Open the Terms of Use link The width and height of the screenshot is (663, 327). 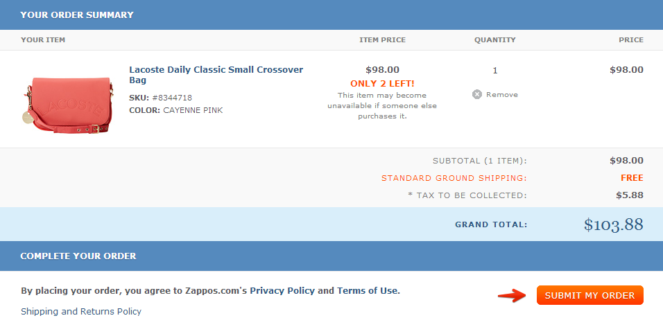coord(368,291)
